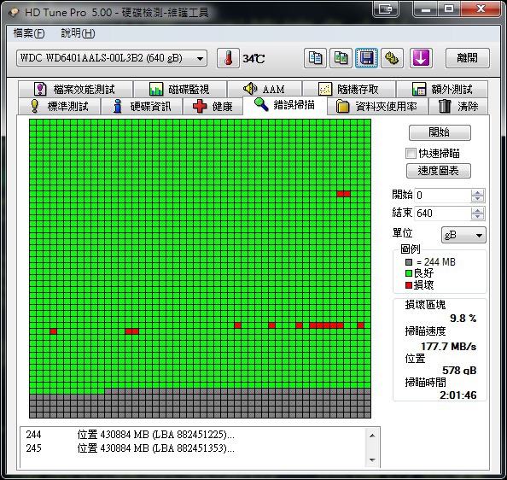Click the log list scrollbar down arrow
Viewport: 507px width, 480px height.
pos(372,460)
